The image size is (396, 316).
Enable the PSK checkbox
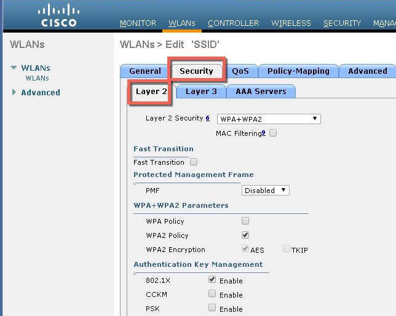coord(212,308)
